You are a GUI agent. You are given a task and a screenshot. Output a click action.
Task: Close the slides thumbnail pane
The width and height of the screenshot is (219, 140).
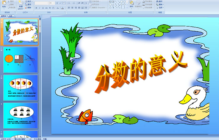[39, 16]
